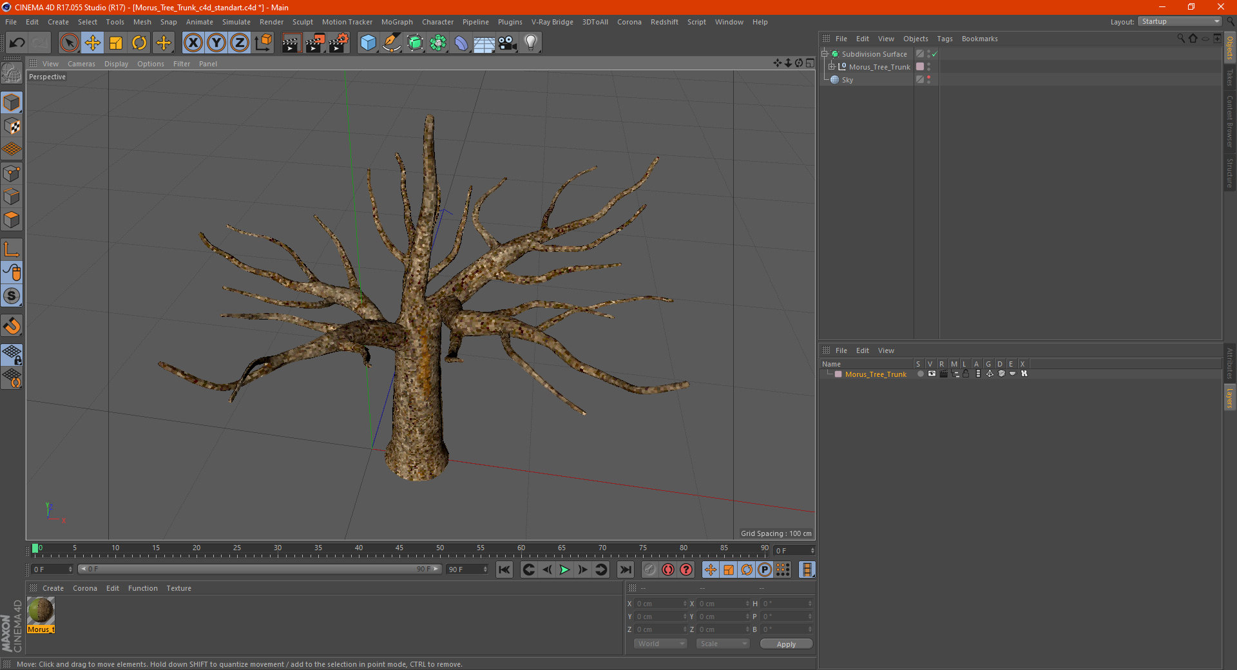This screenshot has width=1237, height=670.
Task: Open the Layout Startup dropdown
Action: pos(1180,22)
